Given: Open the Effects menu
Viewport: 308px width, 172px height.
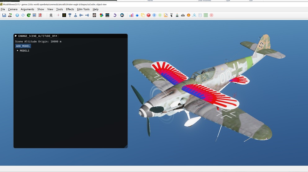Looking at the screenshot, I should [70, 9].
